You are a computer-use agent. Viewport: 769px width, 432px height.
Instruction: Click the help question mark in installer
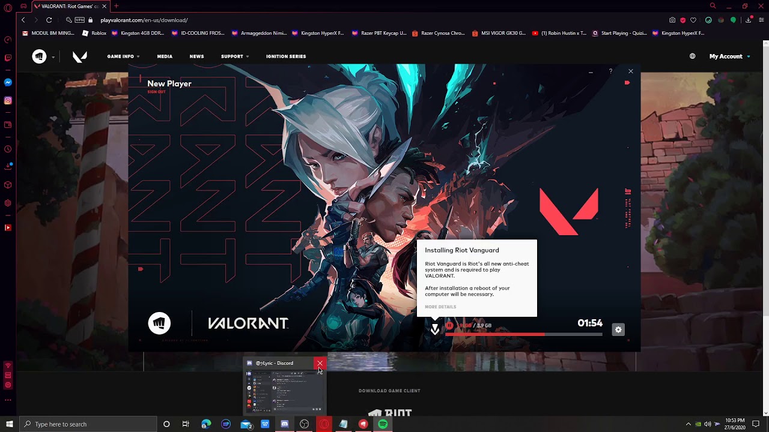tap(610, 71)
